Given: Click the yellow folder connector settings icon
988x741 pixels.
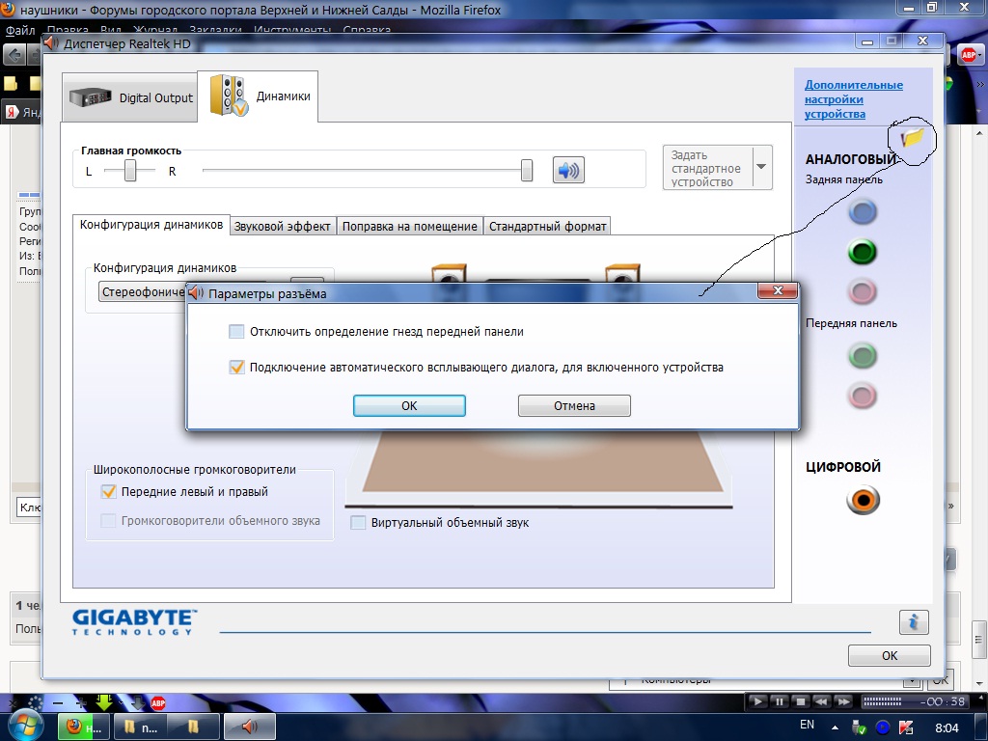Looking at the screenshot, I should [912, 138].
